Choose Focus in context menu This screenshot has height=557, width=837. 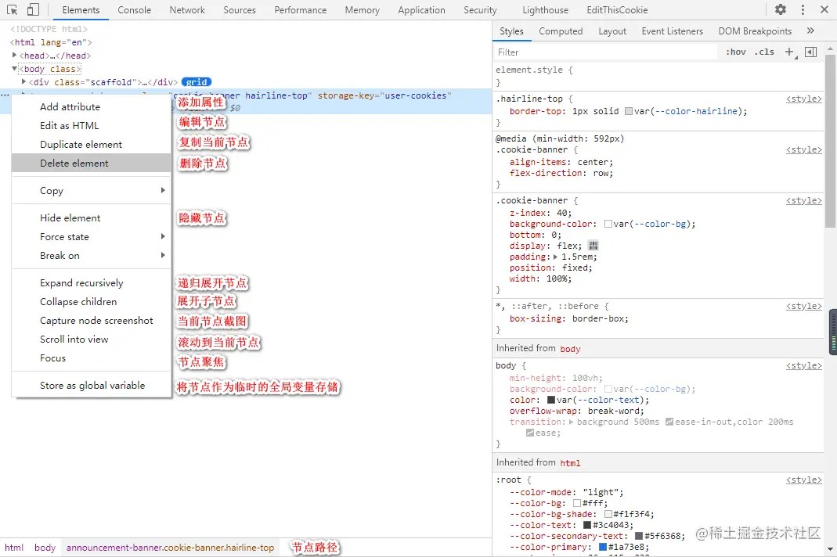(92, 358)
